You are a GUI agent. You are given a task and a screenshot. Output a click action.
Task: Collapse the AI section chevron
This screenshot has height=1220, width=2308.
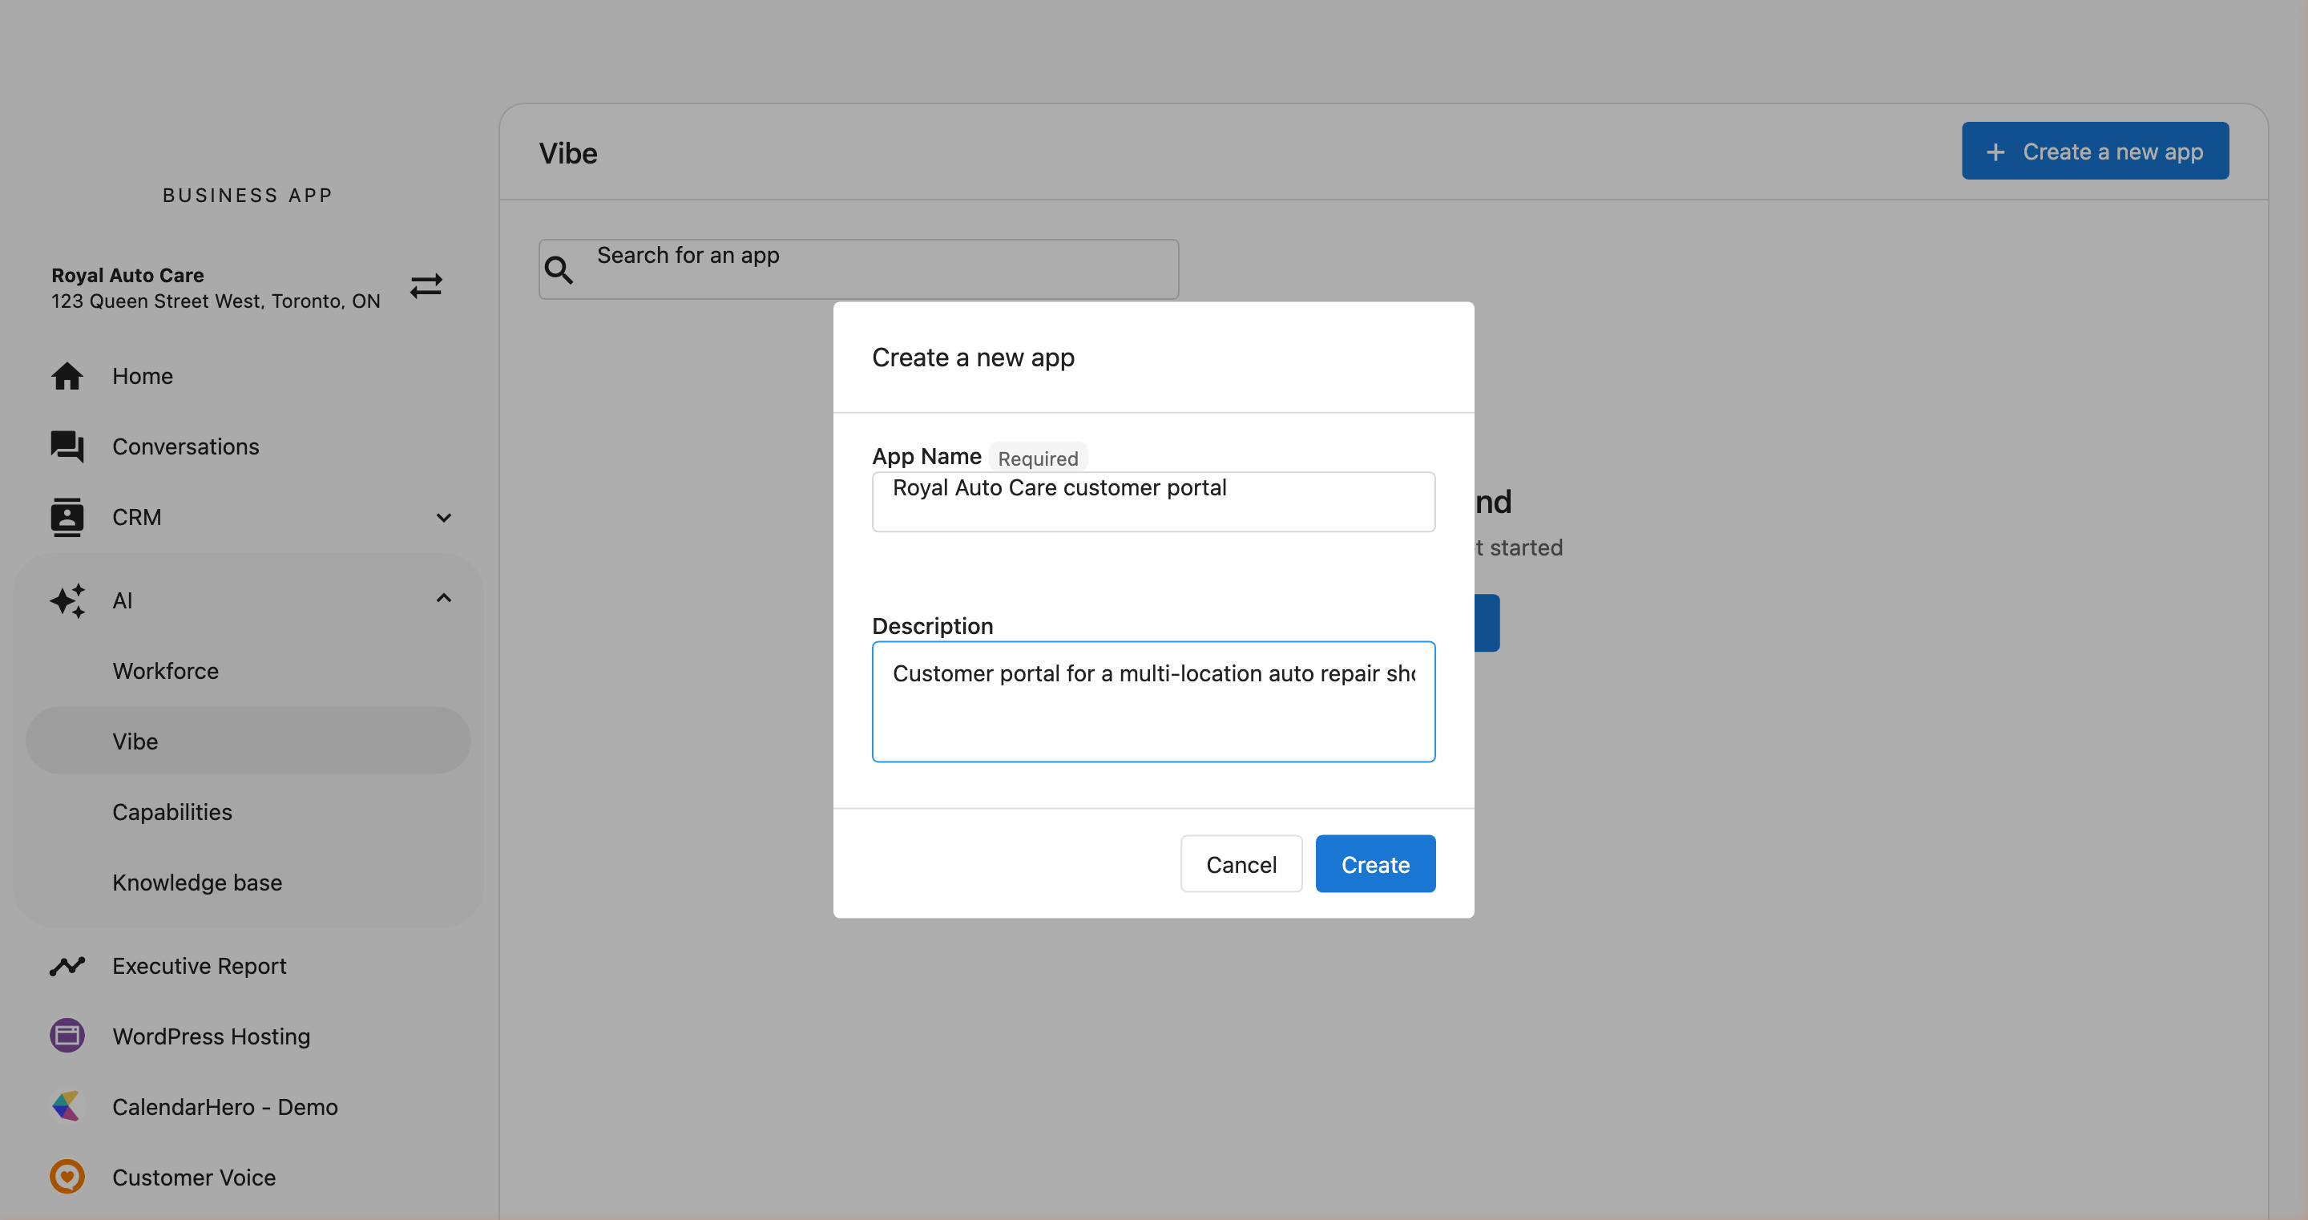(445, 598)
